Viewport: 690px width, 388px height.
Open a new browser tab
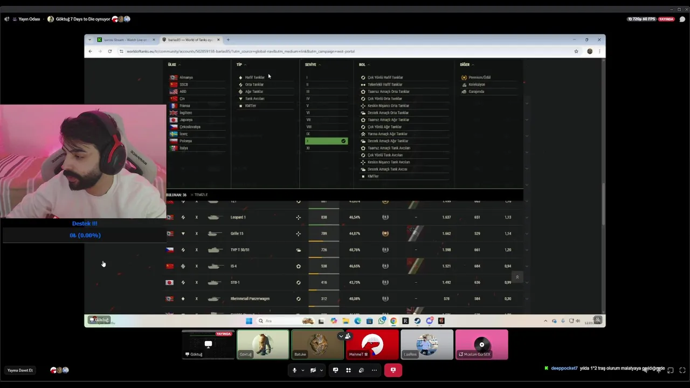click(228, 40)
